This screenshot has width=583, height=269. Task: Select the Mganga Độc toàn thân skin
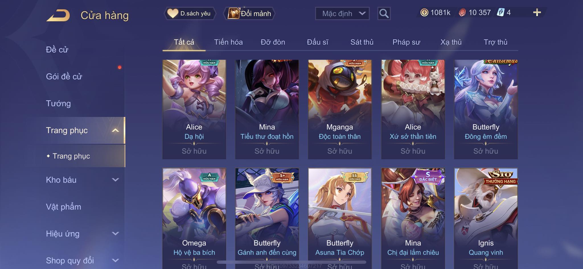[x=340, y=109]
